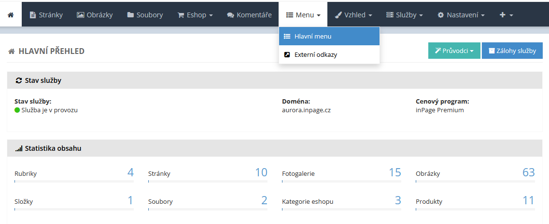This screenshot has width=549, height=224.
Task: Click the Komentáře speech bubbles icon
Action: click(230, 15)
